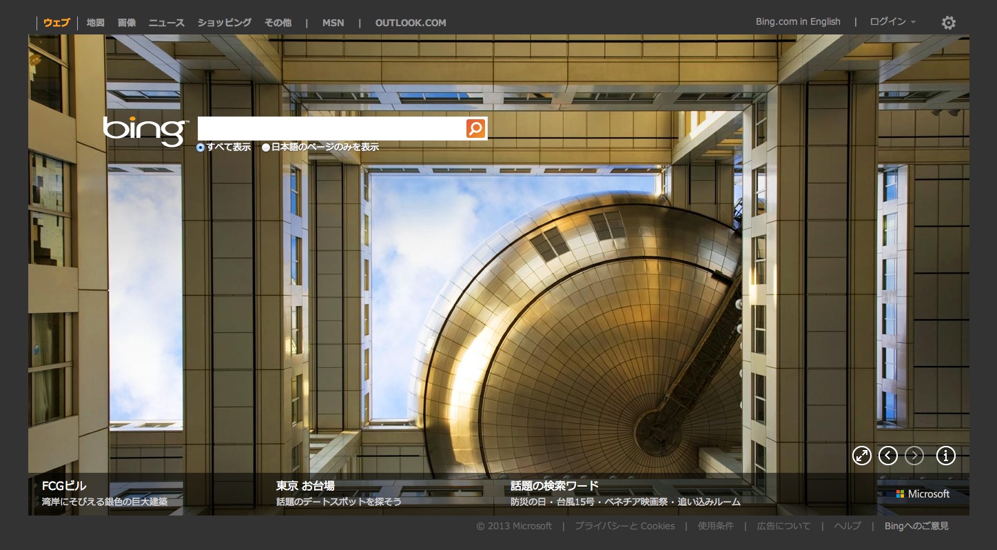Go to the next background image
This screenshot has height=550, width=997.
click(914, 456)
